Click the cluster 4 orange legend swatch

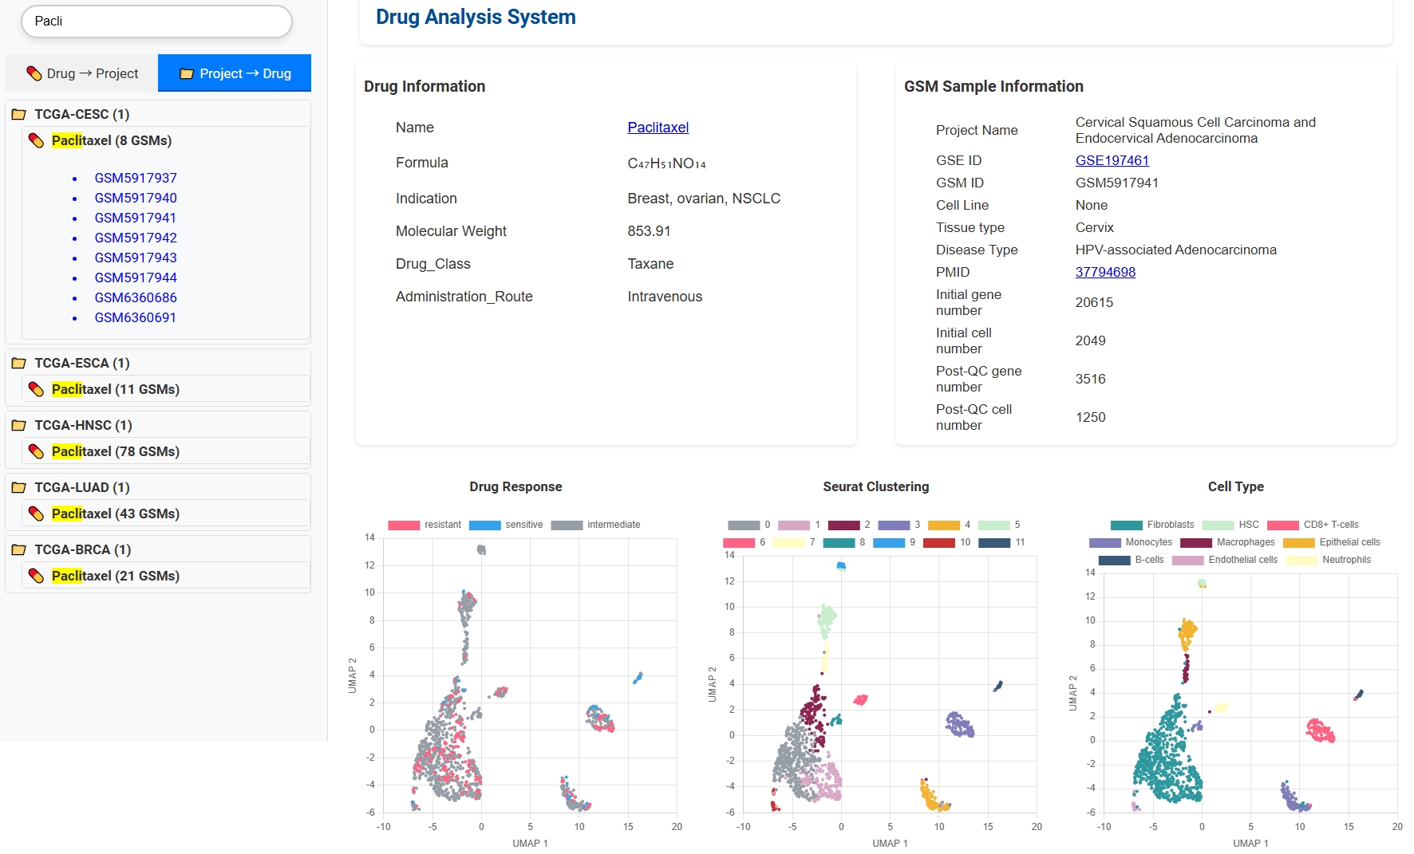[943, 525]
